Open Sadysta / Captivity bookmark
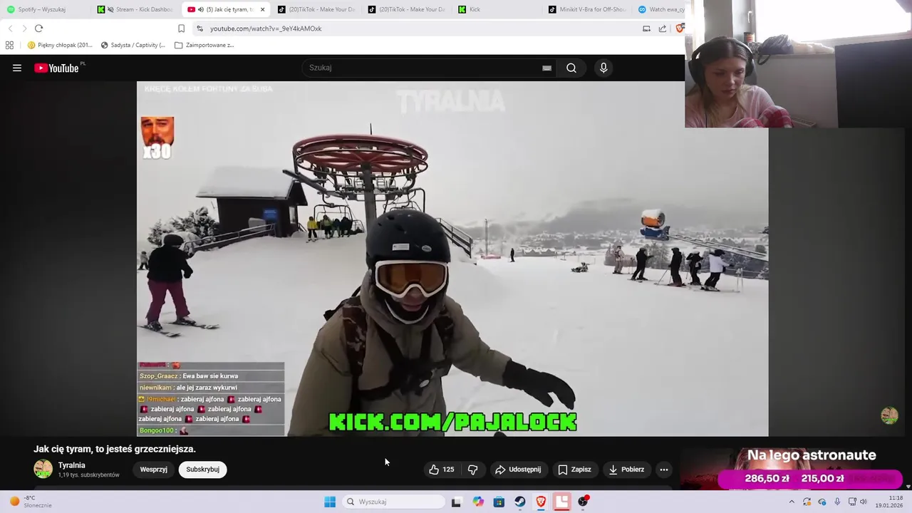 pyautogui.click(x=133, y=45)
